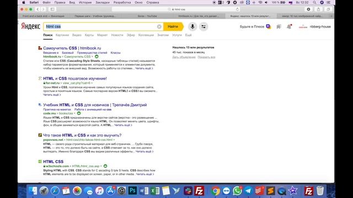
Task: Switch to Новости search tab
Action: [117, 35]
